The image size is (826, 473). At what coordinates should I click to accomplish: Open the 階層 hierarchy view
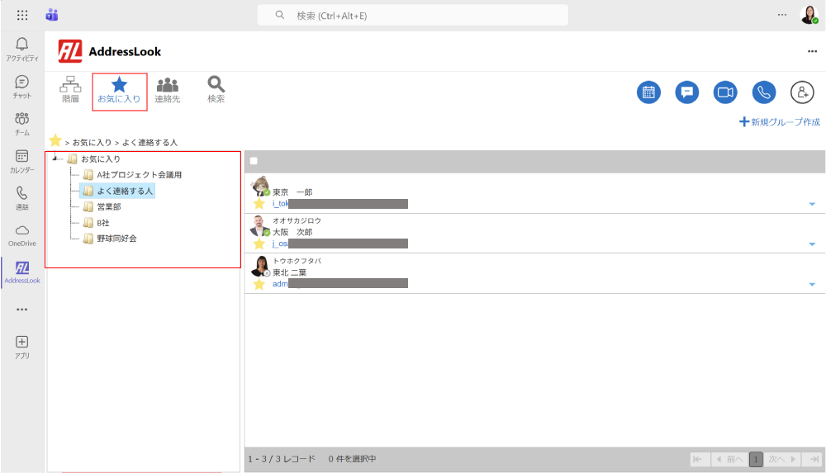[70, 90]
